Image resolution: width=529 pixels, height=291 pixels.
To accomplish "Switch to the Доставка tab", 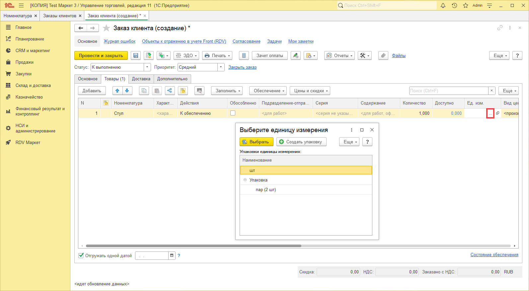I will (x=141, y=79).
